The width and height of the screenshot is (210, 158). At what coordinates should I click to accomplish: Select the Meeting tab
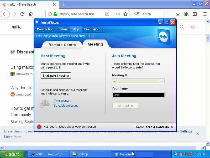click(95, 44)
